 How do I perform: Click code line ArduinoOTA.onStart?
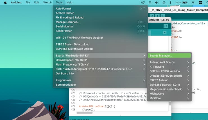[x=97, y=106]
